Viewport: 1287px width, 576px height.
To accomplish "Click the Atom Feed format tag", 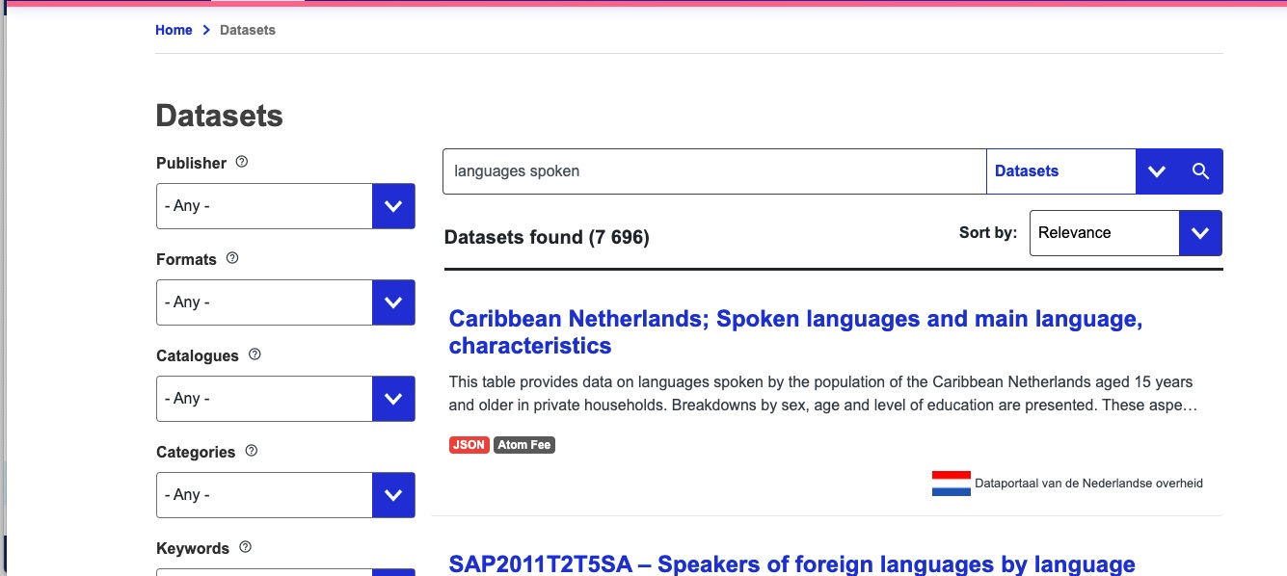I will [x=524, y=445].
